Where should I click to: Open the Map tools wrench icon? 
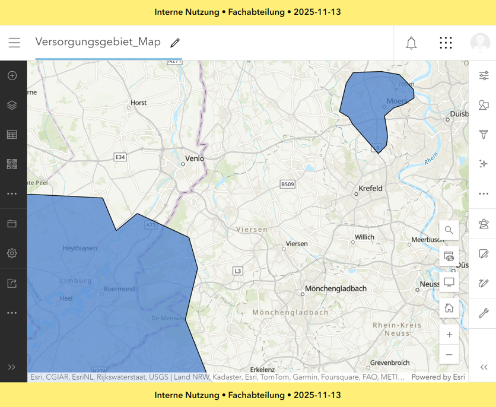(484, 313)
